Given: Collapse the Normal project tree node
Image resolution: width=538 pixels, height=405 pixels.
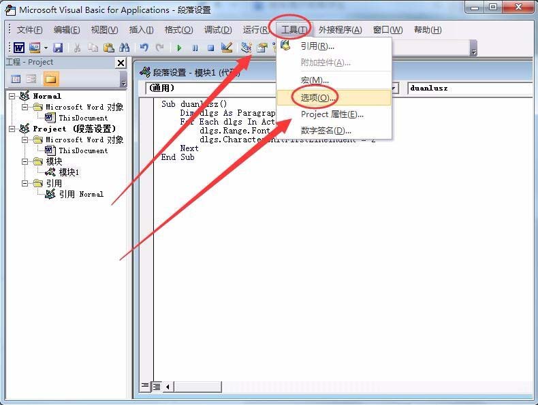Looking at the screenshot, I should pos(12,96).
